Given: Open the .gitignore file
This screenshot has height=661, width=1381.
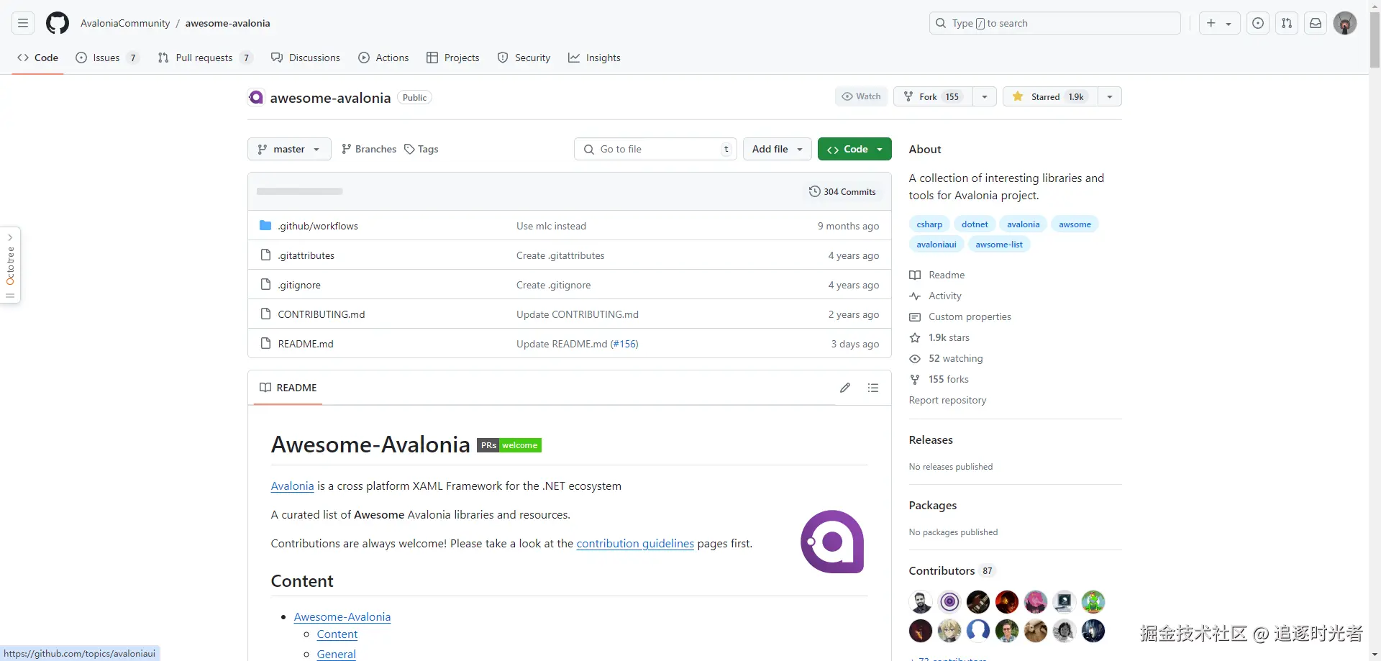Looking at the screenshot, I should (x=299, y=285).
